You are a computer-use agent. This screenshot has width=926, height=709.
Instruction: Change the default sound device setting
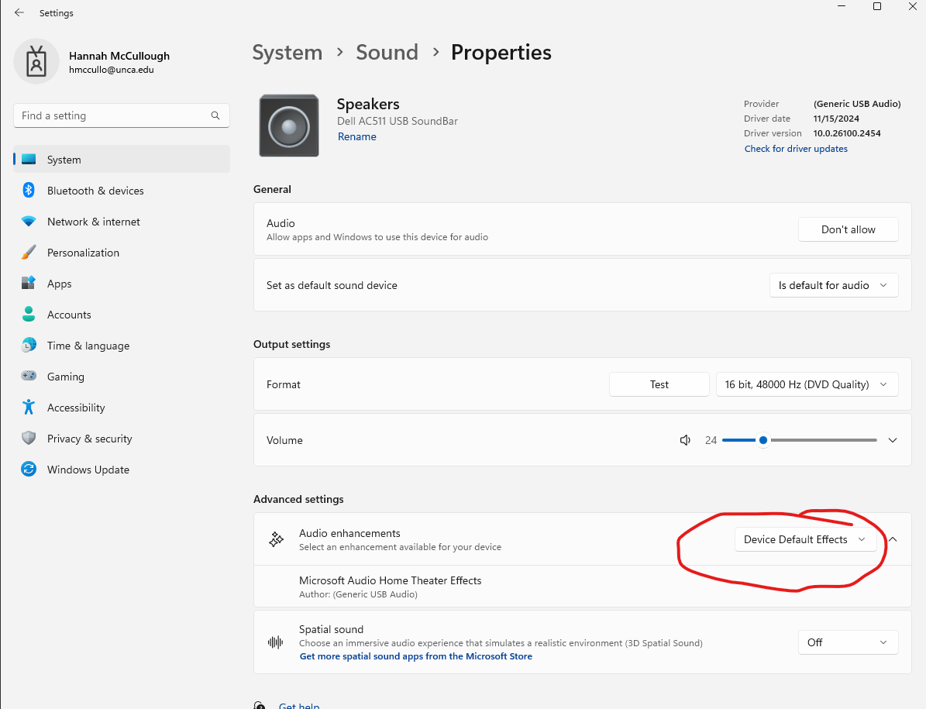click(834, 284)
